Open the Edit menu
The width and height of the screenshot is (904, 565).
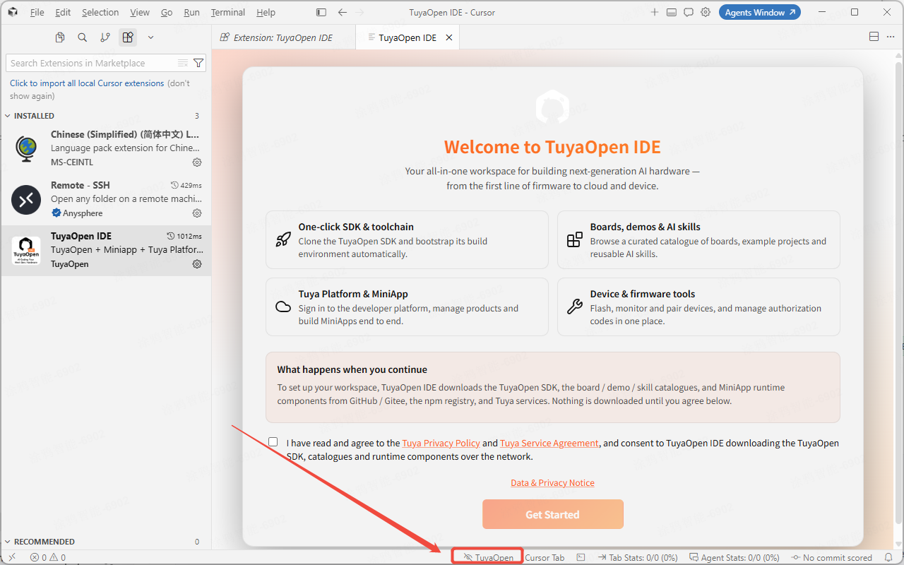click(x=63, y=13)
